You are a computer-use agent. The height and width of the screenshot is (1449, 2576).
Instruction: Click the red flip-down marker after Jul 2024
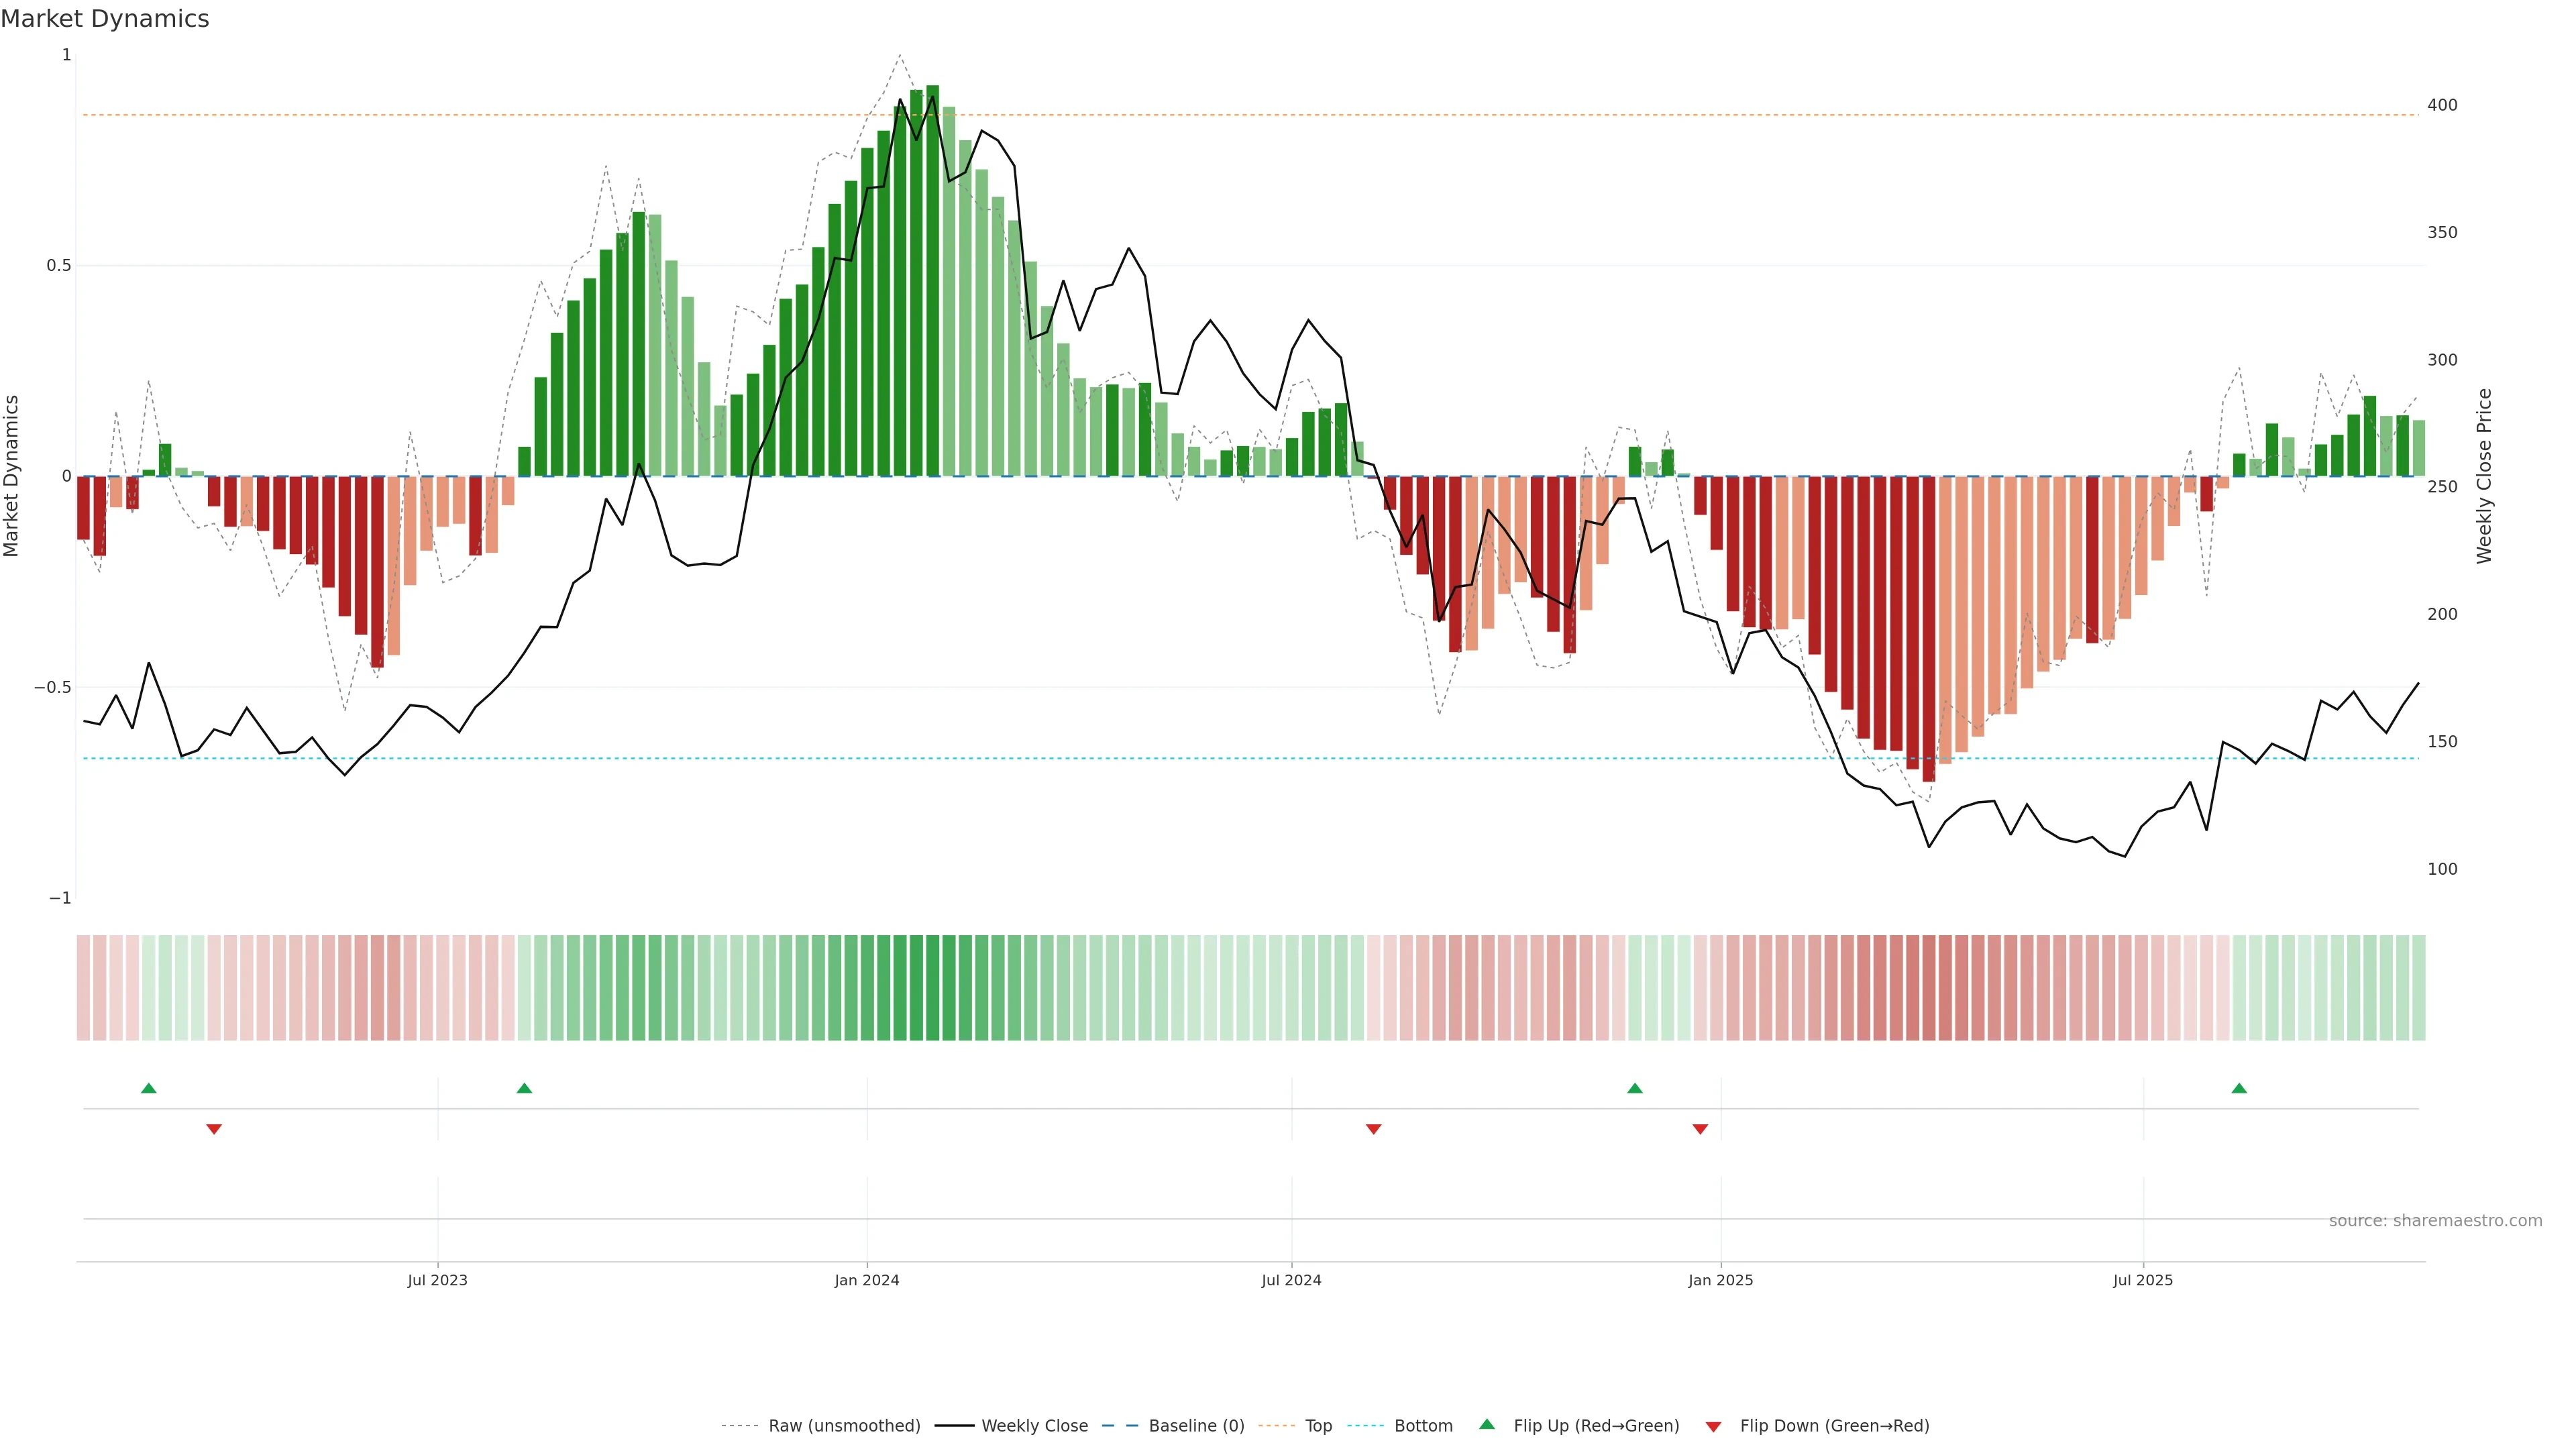(x=1373, y=1129)
